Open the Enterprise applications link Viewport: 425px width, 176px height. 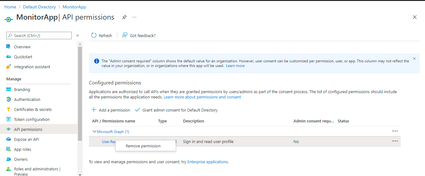(207, 162)
